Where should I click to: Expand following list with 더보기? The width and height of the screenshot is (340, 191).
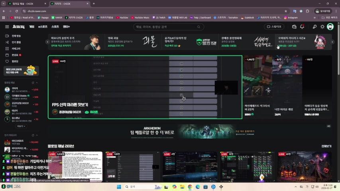point(21,126)
